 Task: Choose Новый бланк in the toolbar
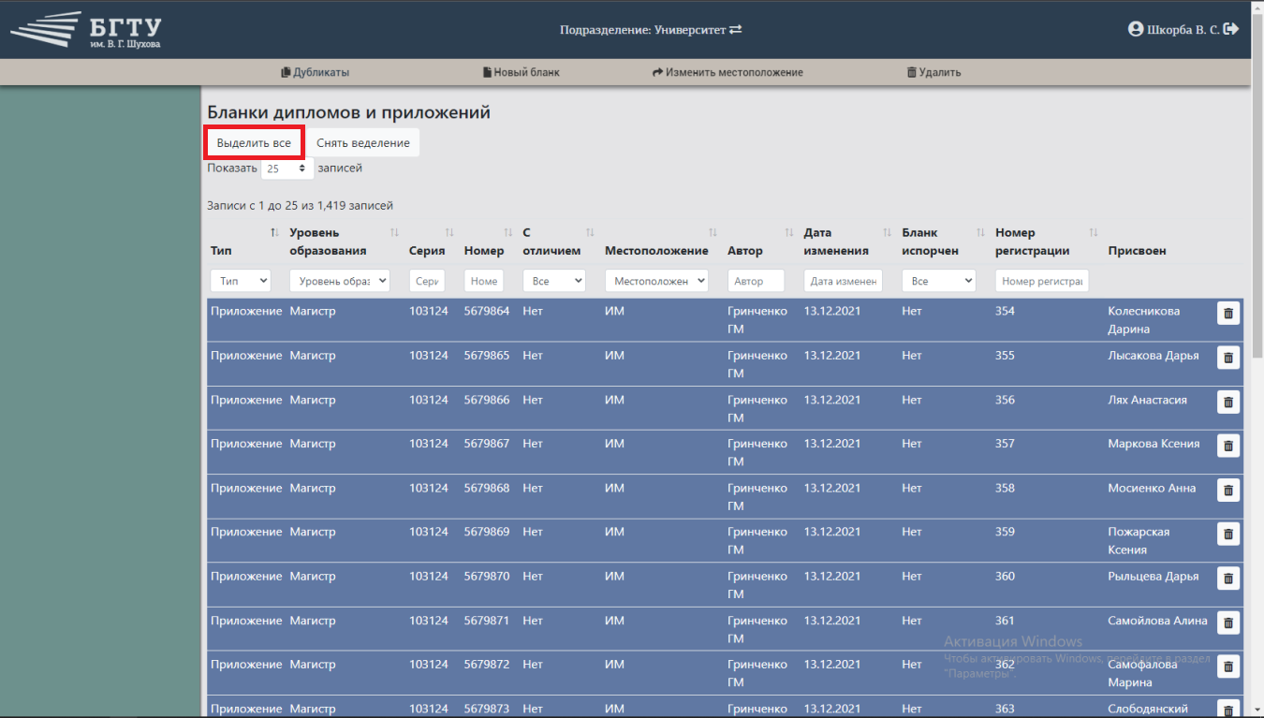tap(522, 72)
